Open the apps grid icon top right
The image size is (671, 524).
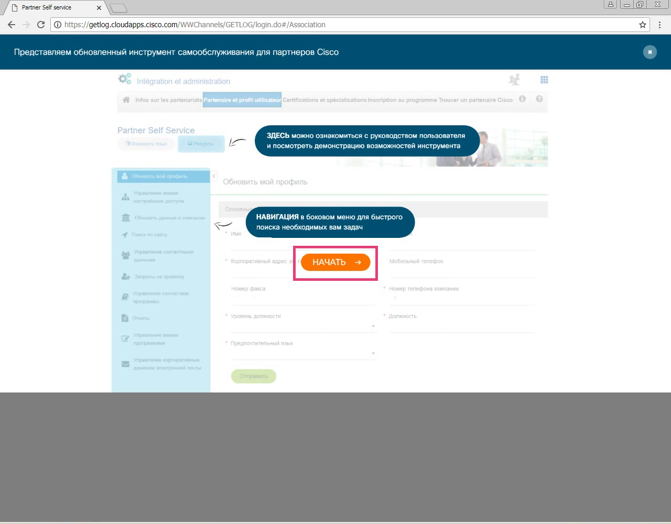coord(544,80)
